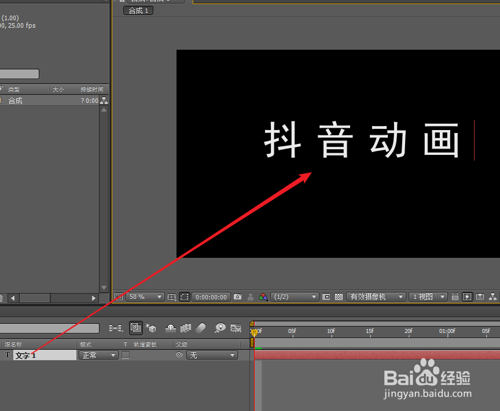Image resolution: width=500 pixels, height=411 pixels.
Task: Click the project panel horizontal scrollbar thumb
Action: (x=35, y=298)
